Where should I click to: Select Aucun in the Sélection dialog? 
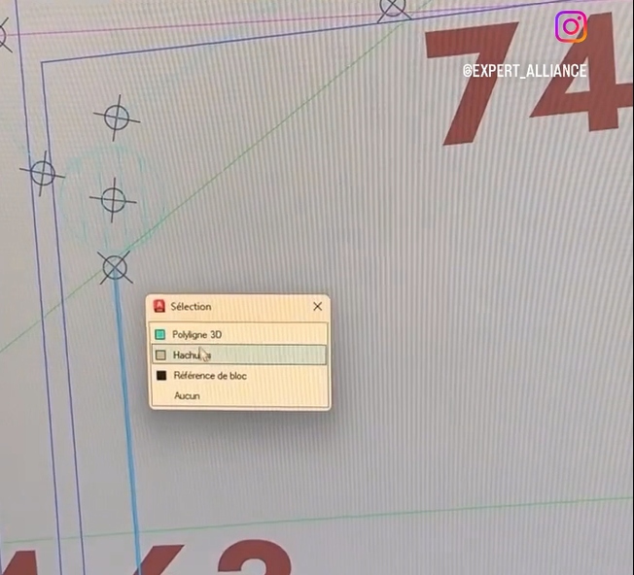tap(238, 395)
